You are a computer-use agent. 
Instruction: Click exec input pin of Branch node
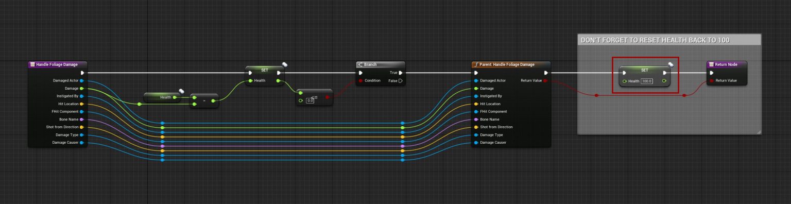[360, 73]
